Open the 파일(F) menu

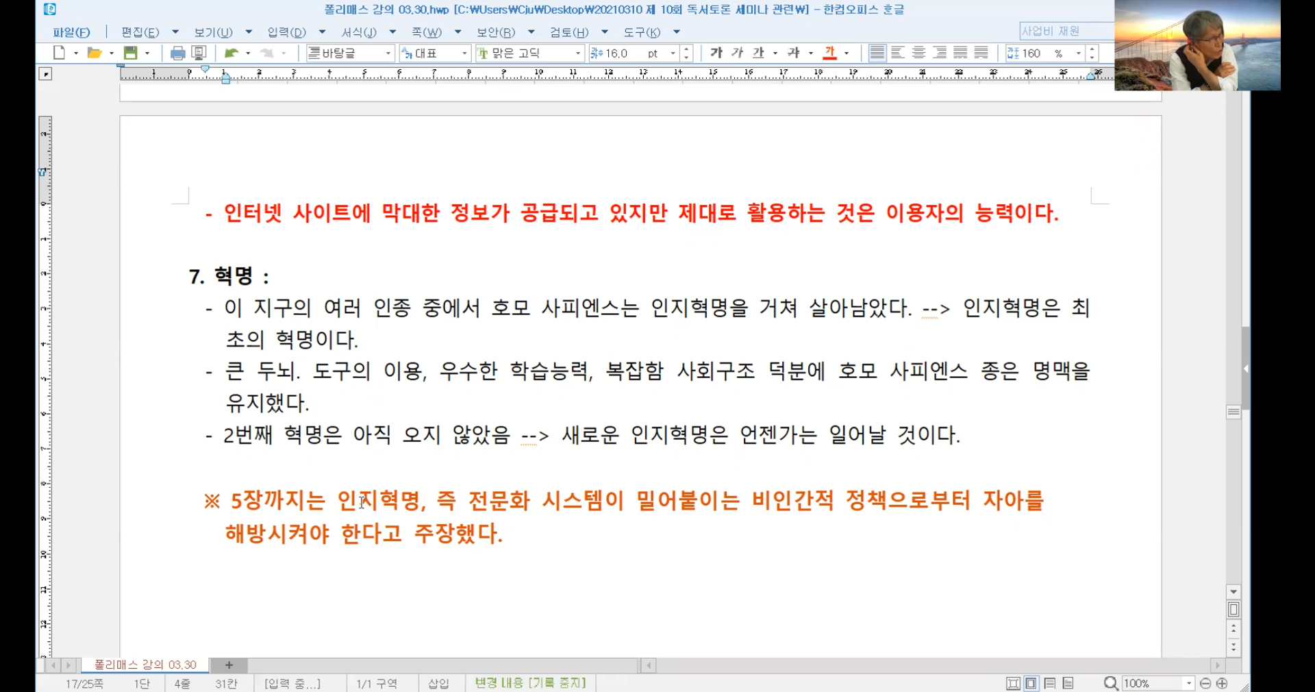(x=71, y=32)
